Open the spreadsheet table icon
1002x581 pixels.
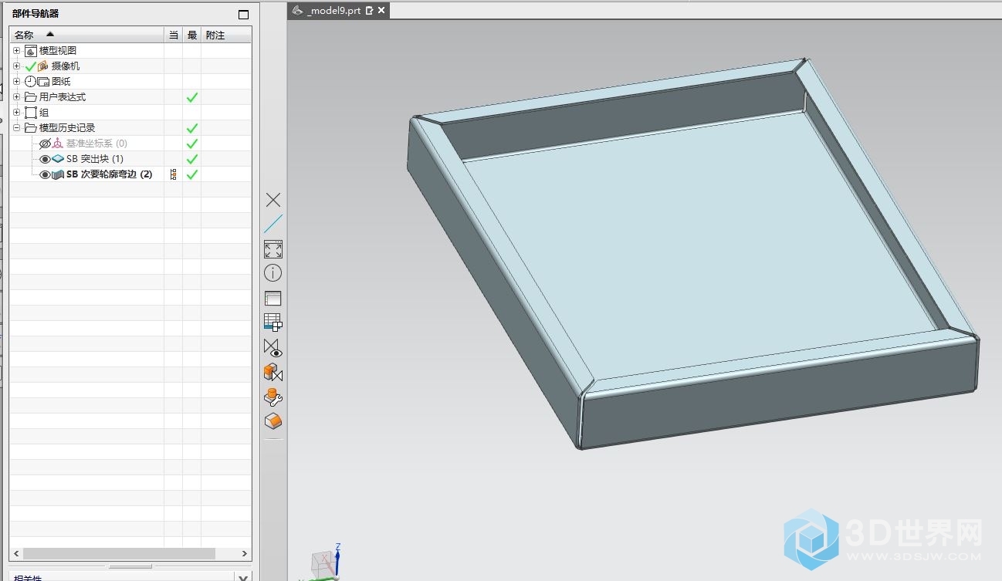pos(273,323)
